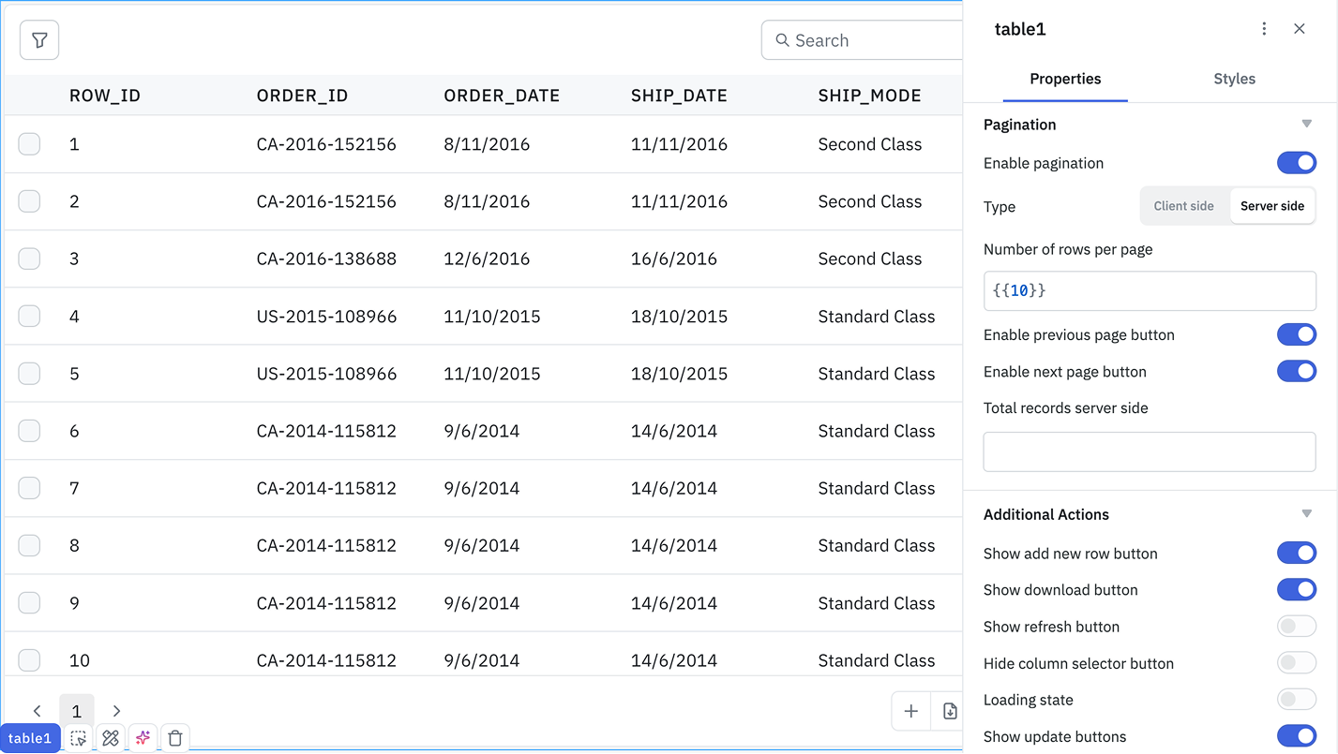Click page number 1 button

[77, 712]
